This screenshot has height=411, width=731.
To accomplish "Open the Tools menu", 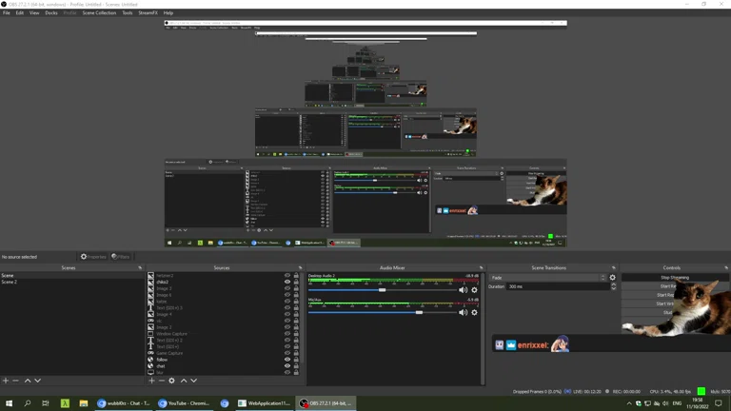I will [127, 13].
